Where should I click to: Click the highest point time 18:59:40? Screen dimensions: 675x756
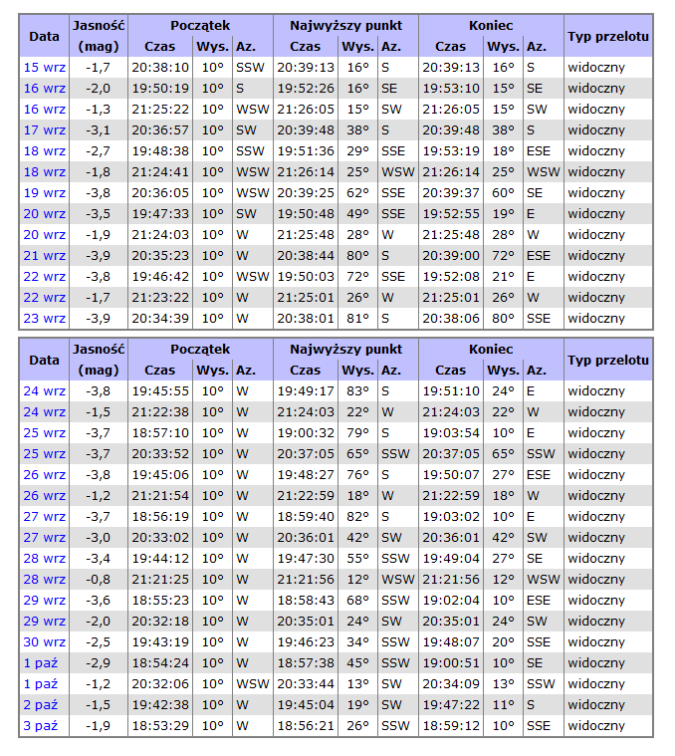[x=306, y=517]
